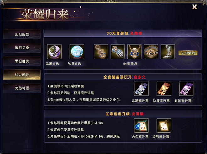Image resolution: width=207 pixels, height=154 pixels.
Task: Select the 武器直升票 silver ticket icon
Action: tap(141, 89)
